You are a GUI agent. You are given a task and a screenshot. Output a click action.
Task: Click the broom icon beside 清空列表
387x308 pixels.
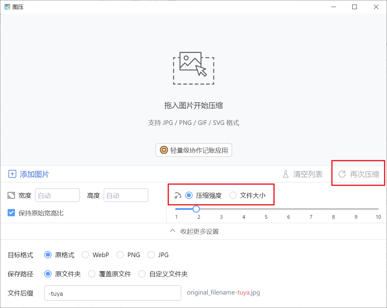coord(286,174)
